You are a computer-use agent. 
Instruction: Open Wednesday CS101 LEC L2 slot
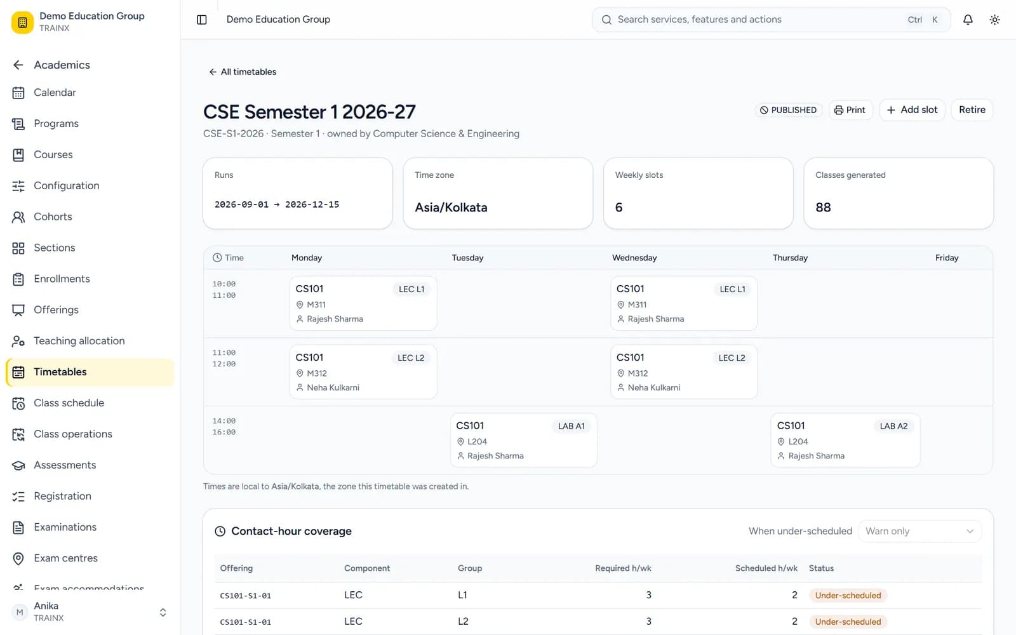(x=684, y=372)
